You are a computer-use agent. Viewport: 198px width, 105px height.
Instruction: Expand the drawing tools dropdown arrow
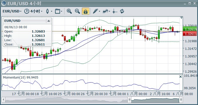[x=99, y=11]
